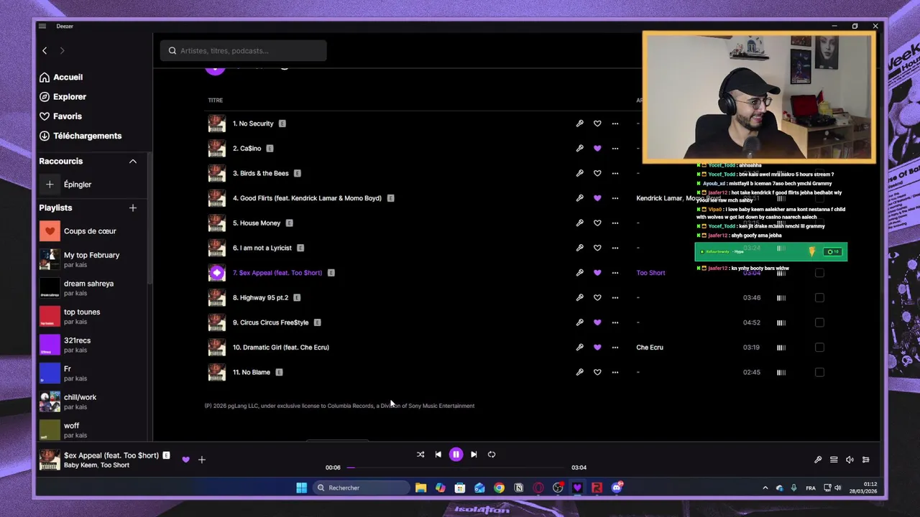Unlike the Ca$ino track
The height and width of the screenshot is (517, 920).
pos(597,148)
